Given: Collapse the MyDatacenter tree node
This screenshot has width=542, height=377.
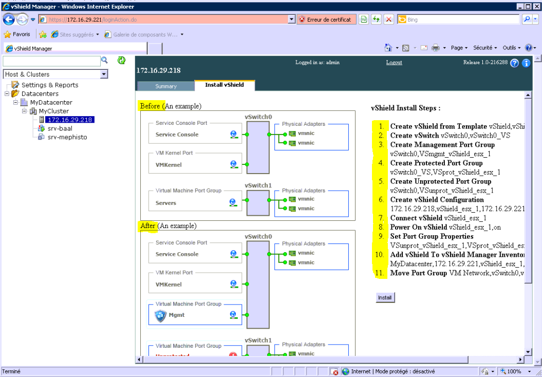Looking at the screenshot, I should coord(16,103).
